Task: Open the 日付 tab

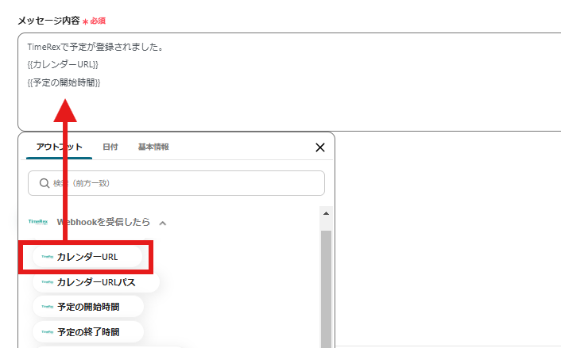Action: pos(110,147)
